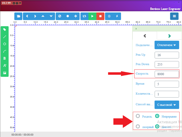
Task: Click the Скорость field showing 8000
Action: click(167, 74)
